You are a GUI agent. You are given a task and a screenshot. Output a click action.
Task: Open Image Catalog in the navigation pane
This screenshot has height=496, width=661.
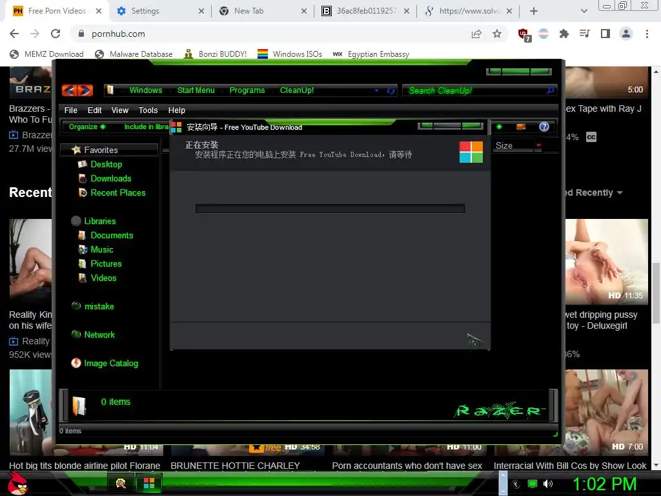(111, 363)
